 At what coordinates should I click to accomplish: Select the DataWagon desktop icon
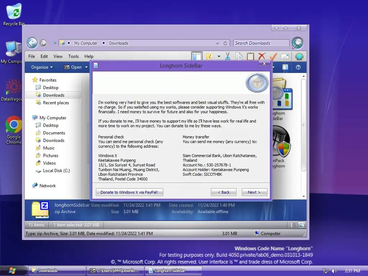(11, 90)
